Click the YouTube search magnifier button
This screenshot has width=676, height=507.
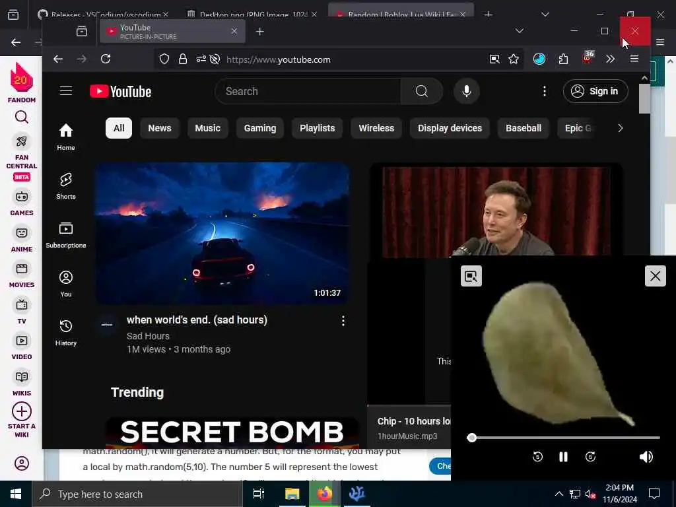click(422, 91)
